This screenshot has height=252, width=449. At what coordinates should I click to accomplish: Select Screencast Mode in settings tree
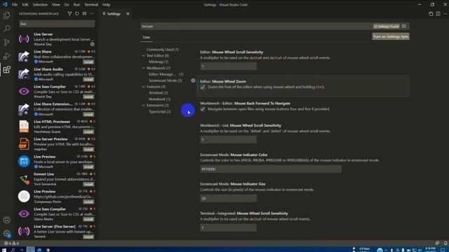click(166, 80)
